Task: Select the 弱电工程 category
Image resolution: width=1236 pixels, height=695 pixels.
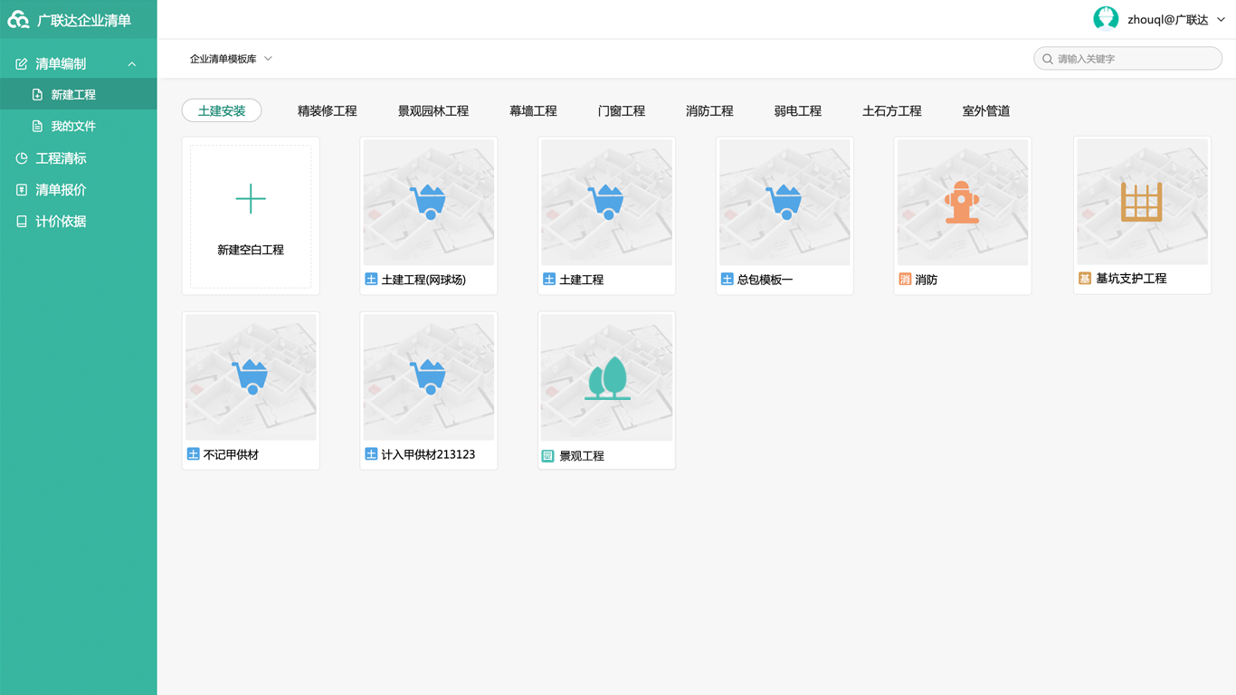Action: (x=798, y=110)
